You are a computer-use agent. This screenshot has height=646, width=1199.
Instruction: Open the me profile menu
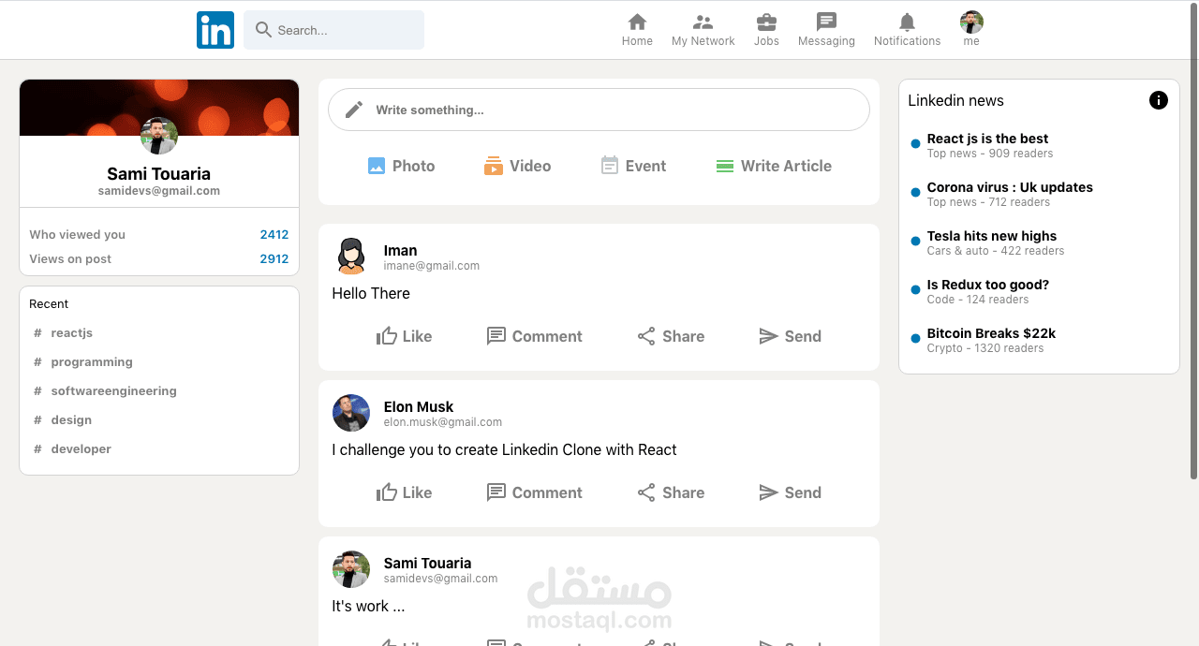[971, 30]
